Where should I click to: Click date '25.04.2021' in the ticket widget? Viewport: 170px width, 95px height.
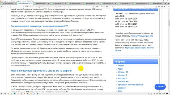pyautogui.click(x=133, y=27)
